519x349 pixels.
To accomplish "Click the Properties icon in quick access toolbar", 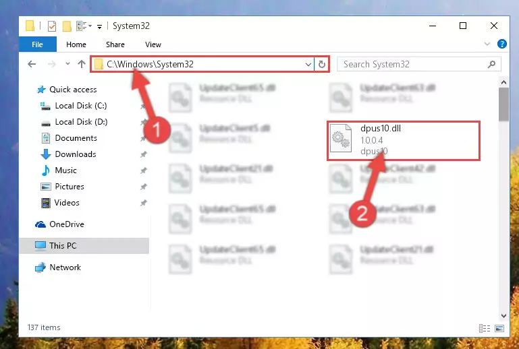I will coord(52,26).
